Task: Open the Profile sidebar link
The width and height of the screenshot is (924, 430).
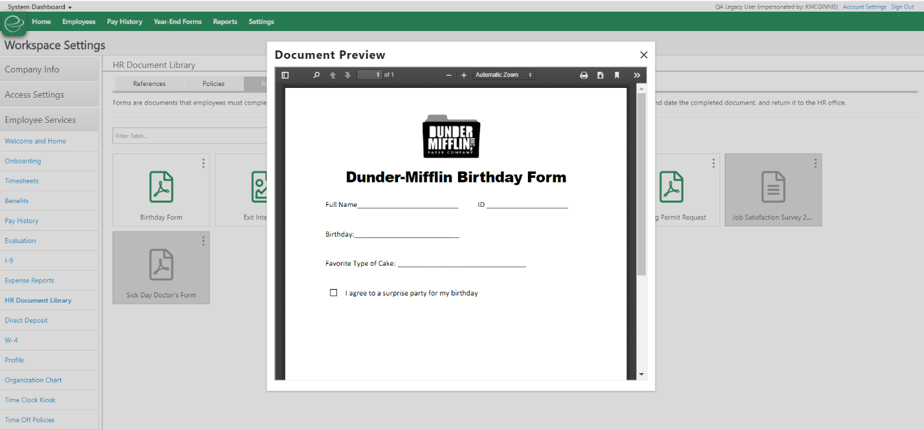Action: point(14,360)
